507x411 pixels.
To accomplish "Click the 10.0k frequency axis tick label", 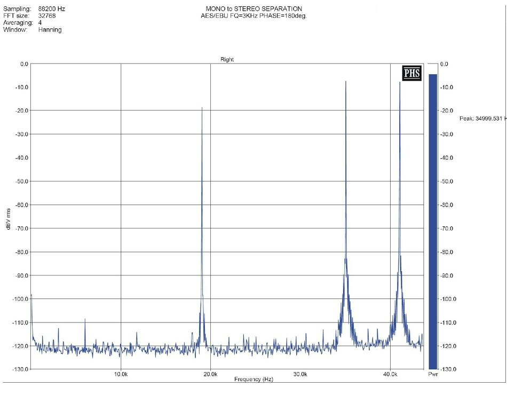I will tap(121, 375).
